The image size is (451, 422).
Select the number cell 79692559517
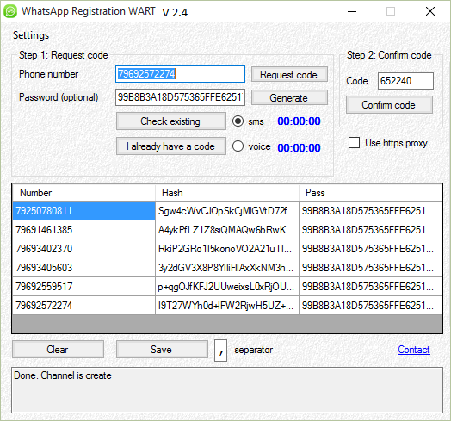click(x=83, y=287)
